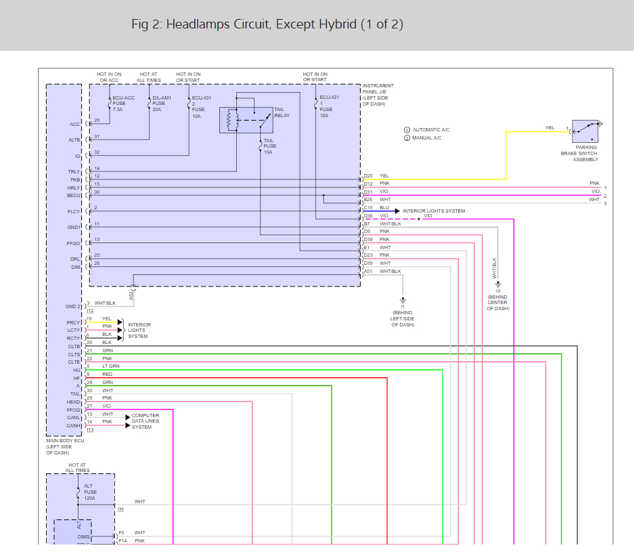634x554 pixels.
Task: Click the circled 1 Automatic A/C marker
Action: [x=407, y=129]
